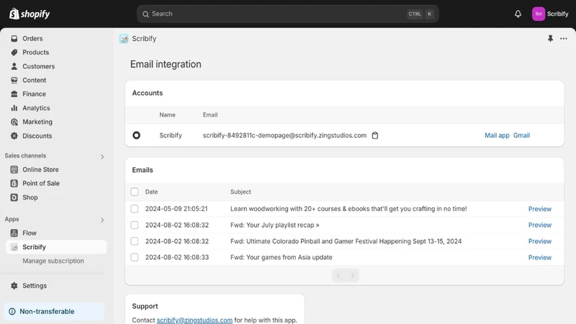The height and width of the screenshot is (324, 576).
Task: Click the Analytics bar chart icon
Action: click(x=14, y=108)
